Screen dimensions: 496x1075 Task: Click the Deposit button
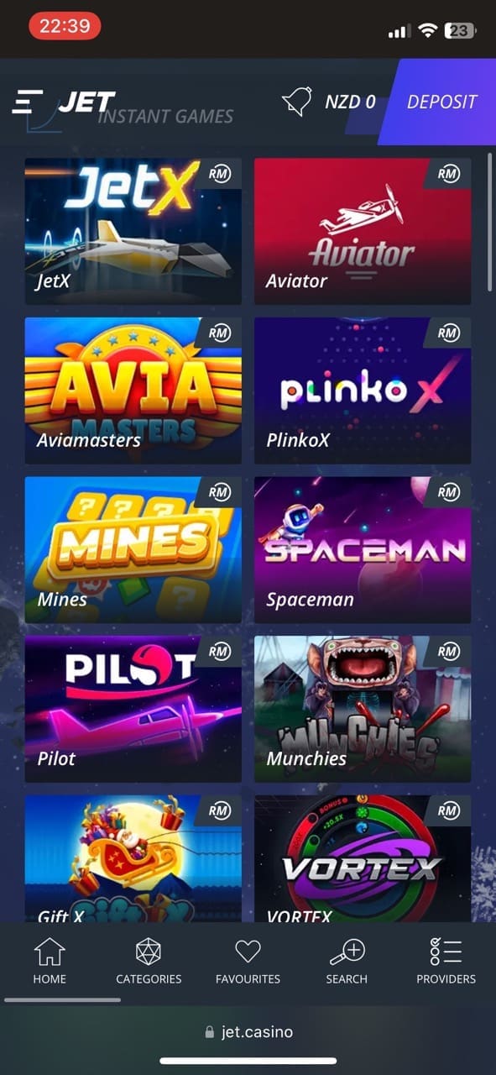(439, 102)
